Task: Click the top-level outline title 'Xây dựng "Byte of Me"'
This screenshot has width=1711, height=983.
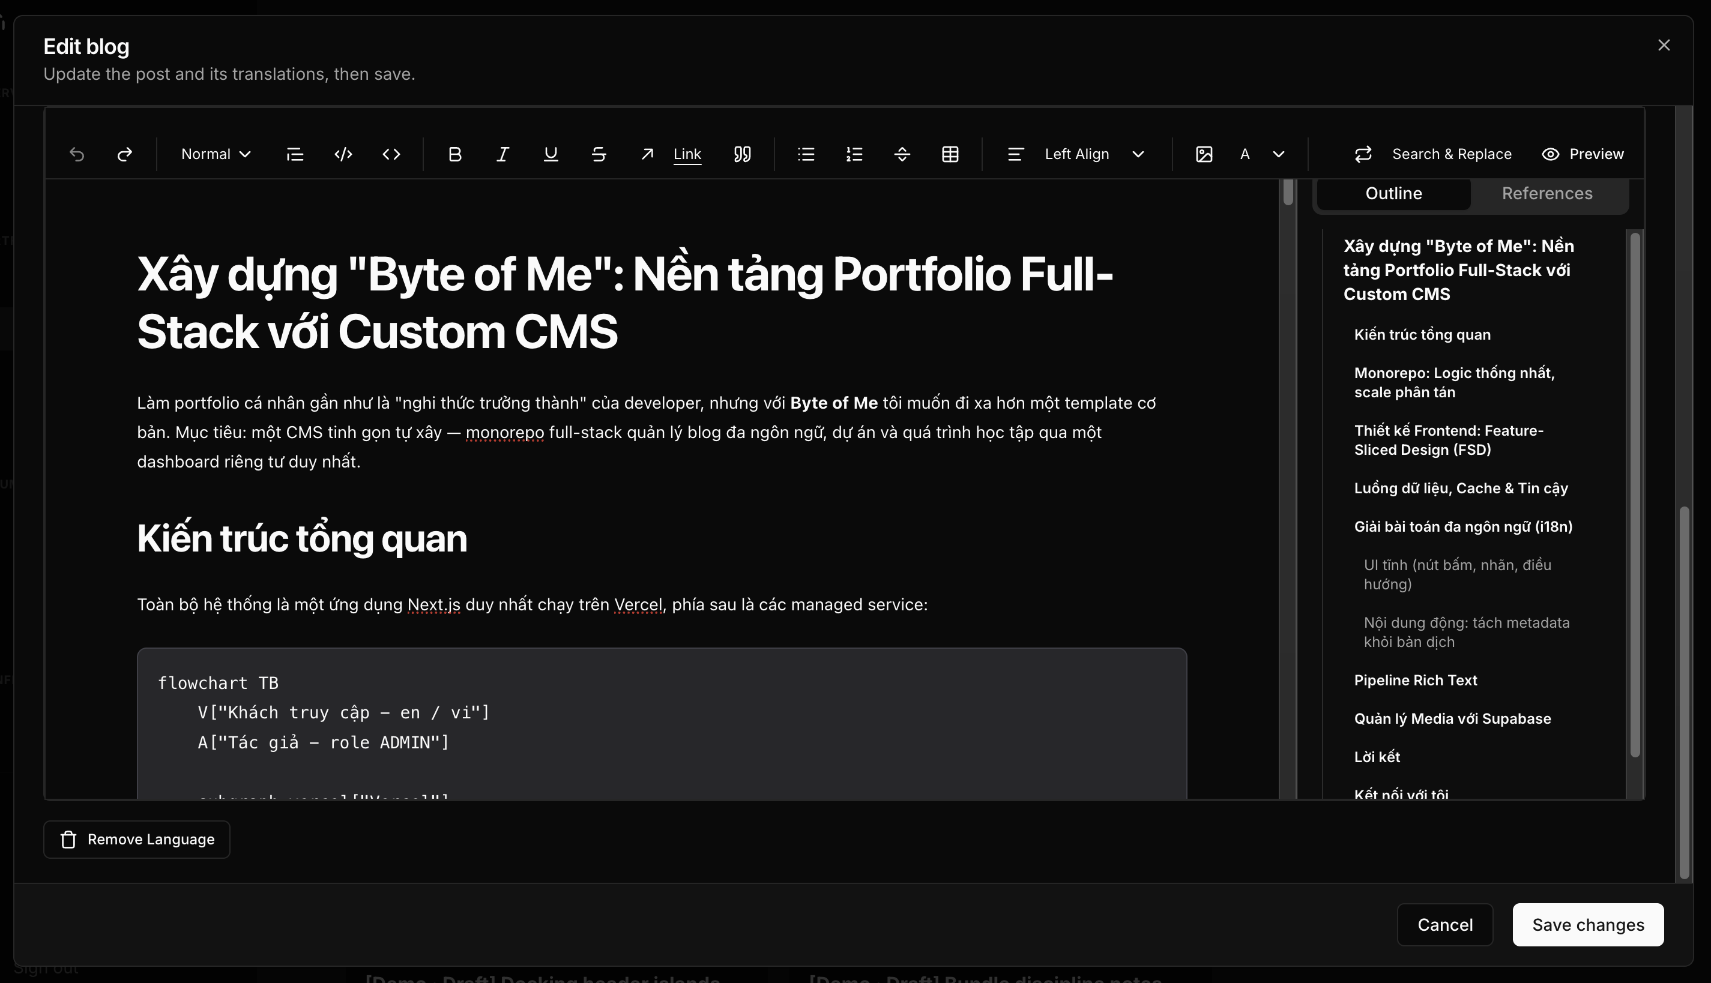Action: pos(1458,270)
